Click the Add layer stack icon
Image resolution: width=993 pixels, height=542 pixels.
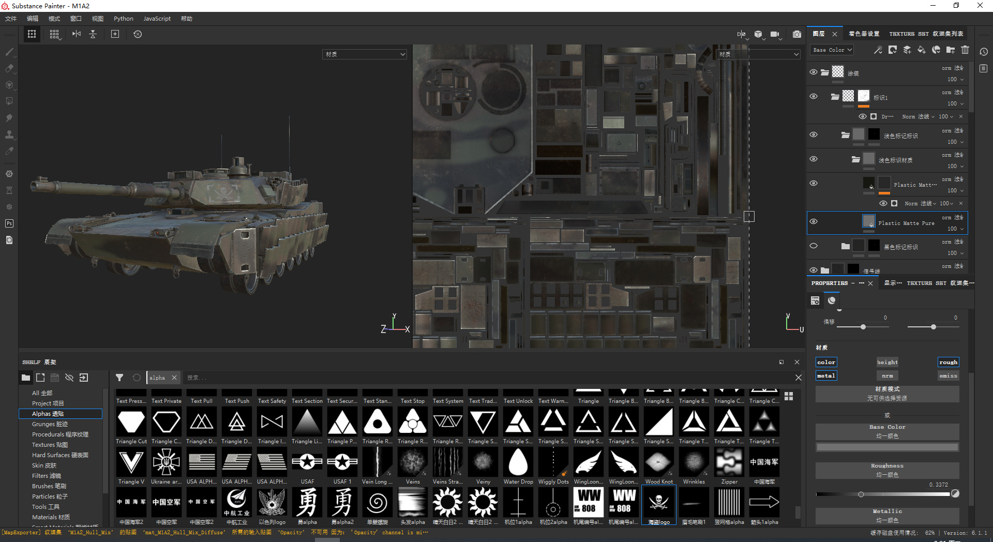(x=907, y=50)
